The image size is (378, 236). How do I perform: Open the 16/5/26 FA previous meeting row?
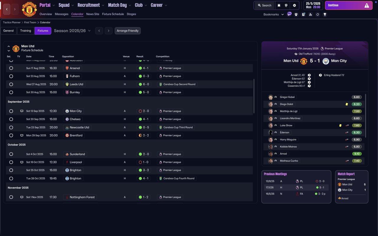(296, 194)
